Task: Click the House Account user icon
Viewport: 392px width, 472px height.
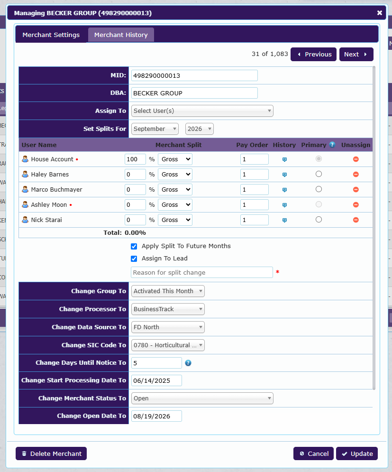Action: [25, 159]
